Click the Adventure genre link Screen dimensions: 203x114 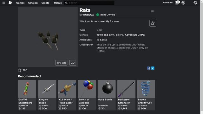point(131,35)
